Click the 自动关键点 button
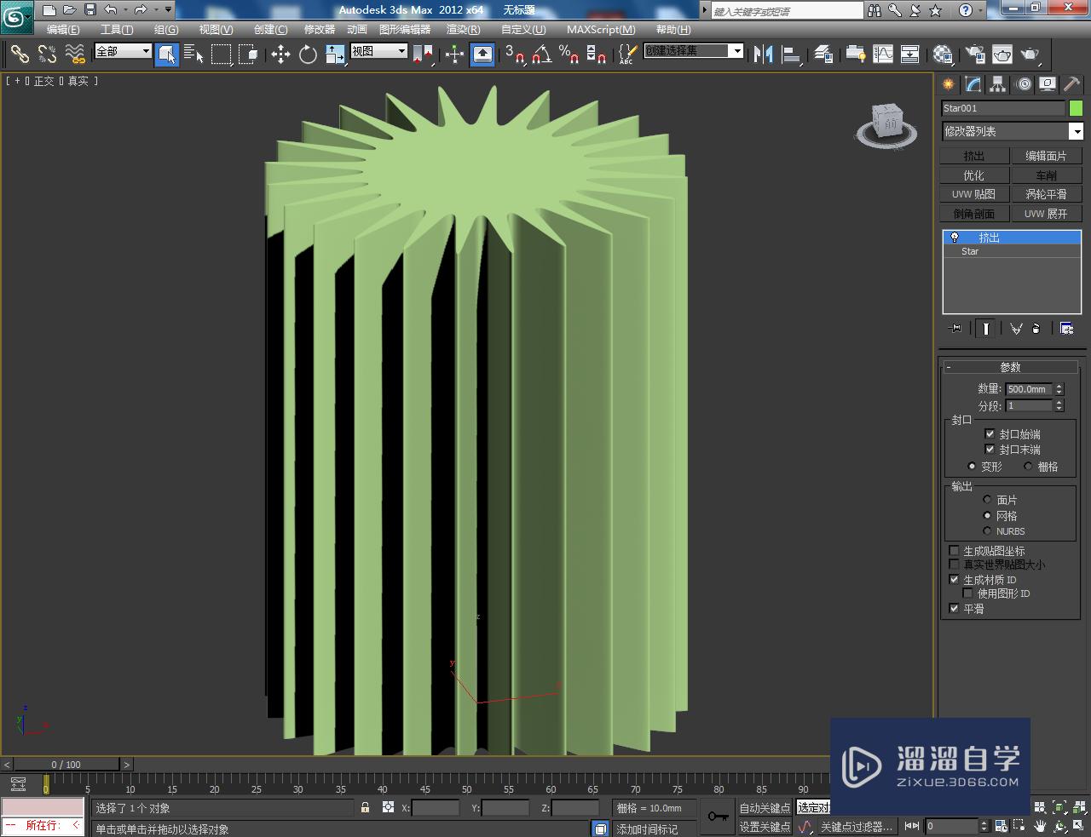 click(765, 808)
